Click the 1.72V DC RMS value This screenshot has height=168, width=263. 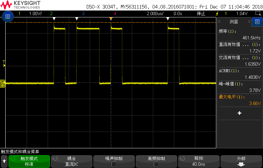pyautogui.click(x=255, y=51)
